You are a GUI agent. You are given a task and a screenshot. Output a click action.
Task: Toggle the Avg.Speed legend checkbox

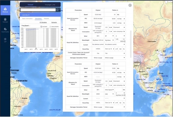coord(42,26)
